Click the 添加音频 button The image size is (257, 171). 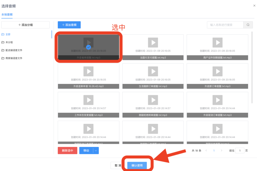pos(69,25)
